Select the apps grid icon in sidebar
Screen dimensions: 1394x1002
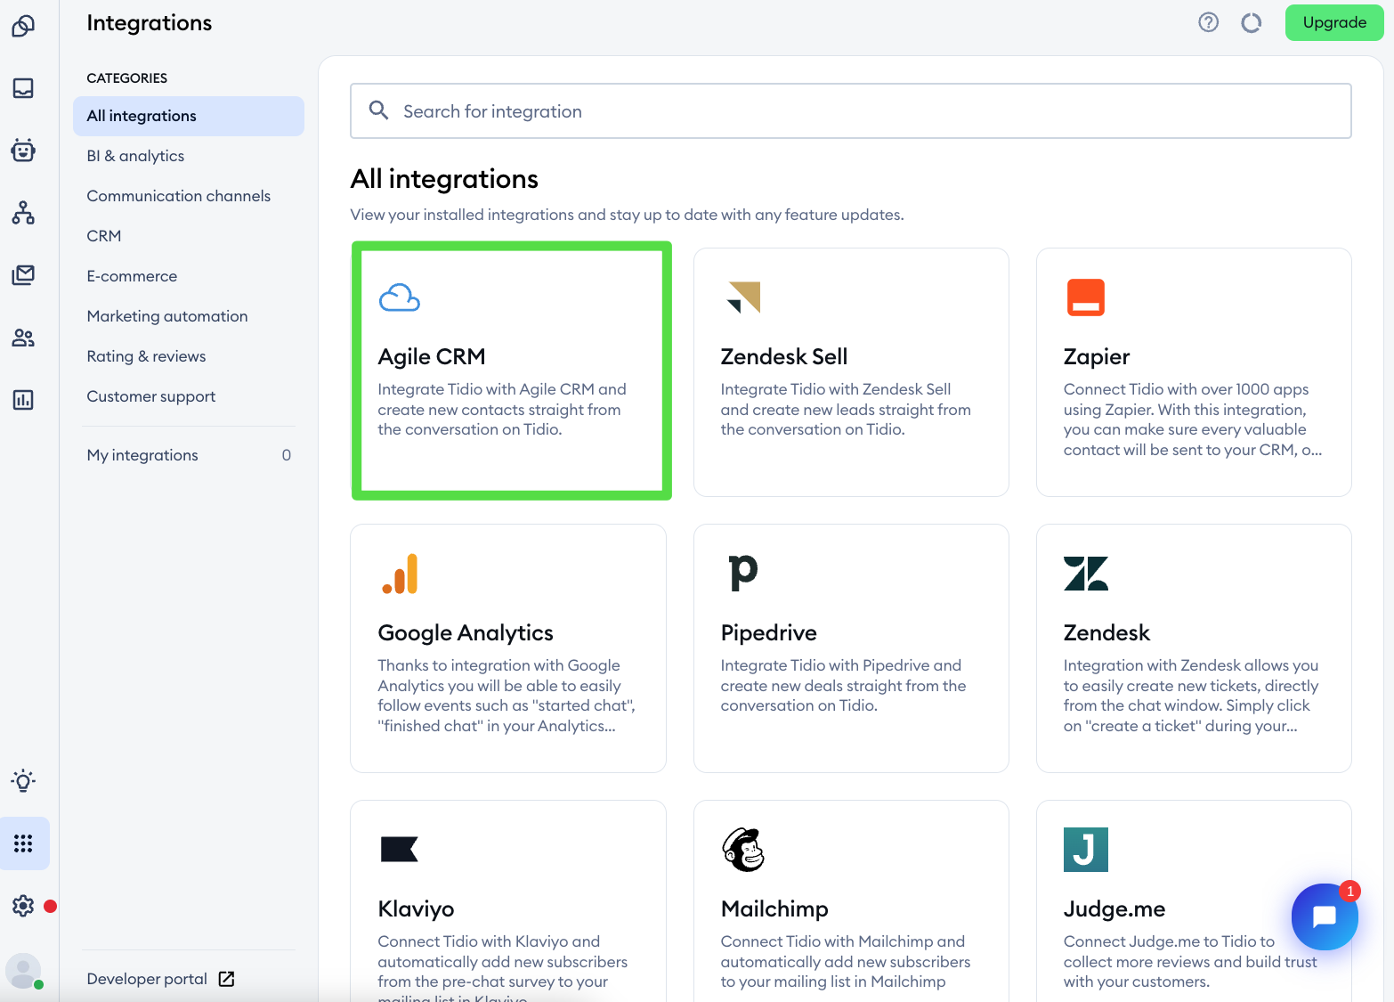(24, 843)
